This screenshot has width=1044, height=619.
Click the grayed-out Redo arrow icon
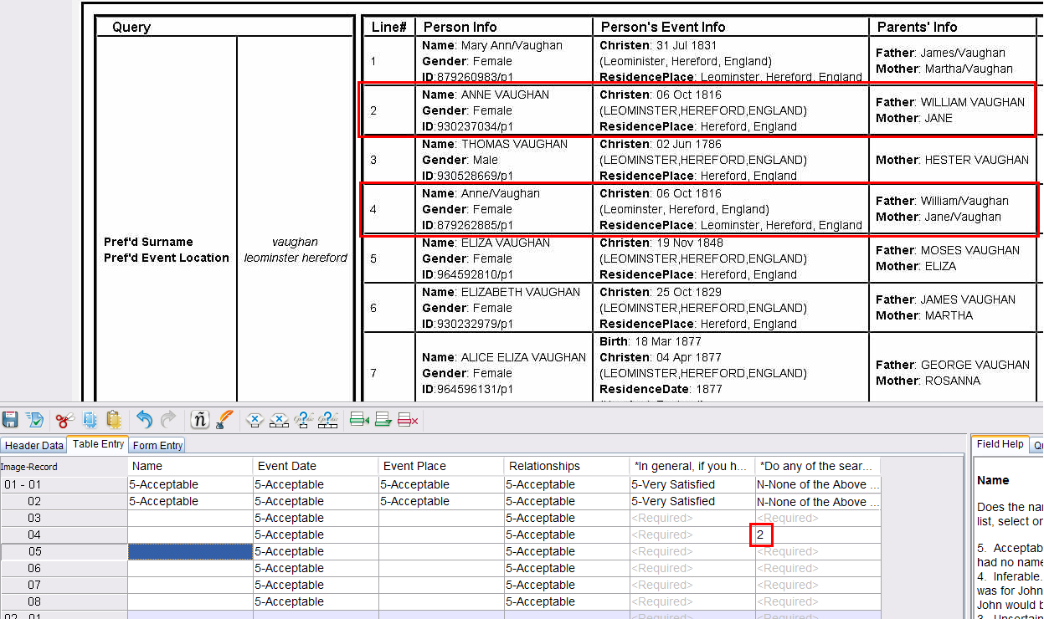(x=168, y=419)
